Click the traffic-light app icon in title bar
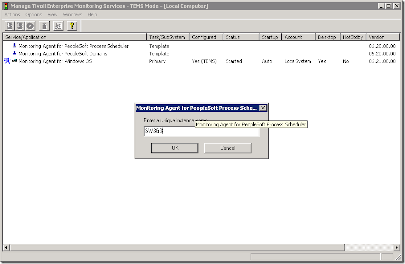 (x=6, y=6)
